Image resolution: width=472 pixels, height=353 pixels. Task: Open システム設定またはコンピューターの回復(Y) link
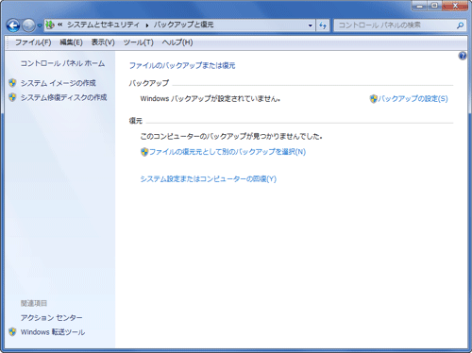click(209, 179)
